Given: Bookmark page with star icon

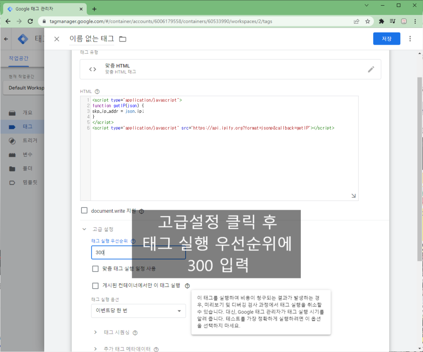Looking at the screenshot, I should [x=367, y=21].
